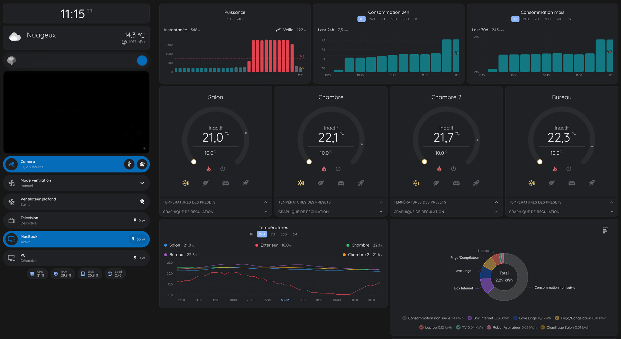Viewport: 621px width, 339px height.
Task: Click the Bureau power off icon
Action: pyautogui.click(x=569, y=169)
